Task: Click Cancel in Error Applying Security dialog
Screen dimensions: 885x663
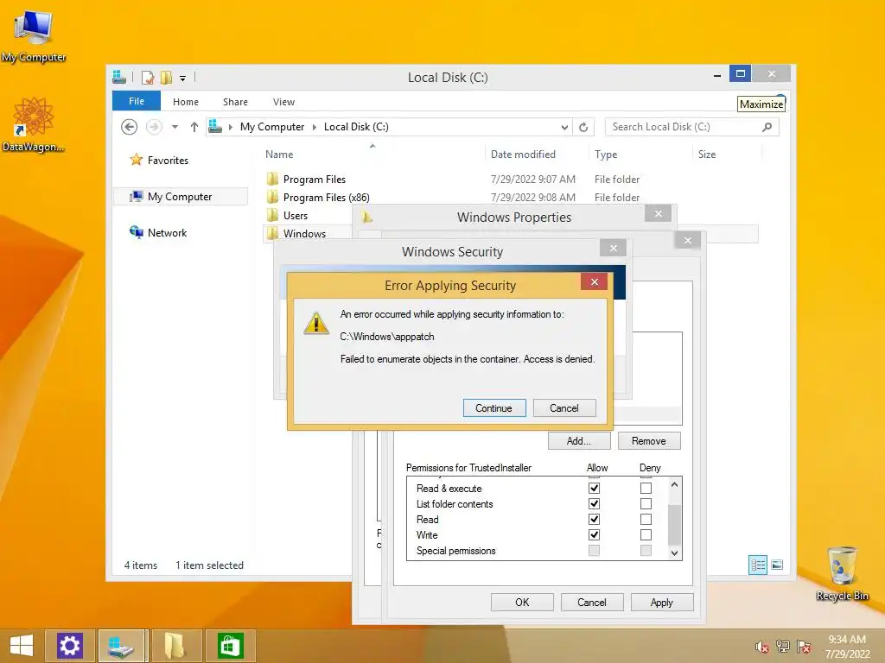Action: [564, 408]
